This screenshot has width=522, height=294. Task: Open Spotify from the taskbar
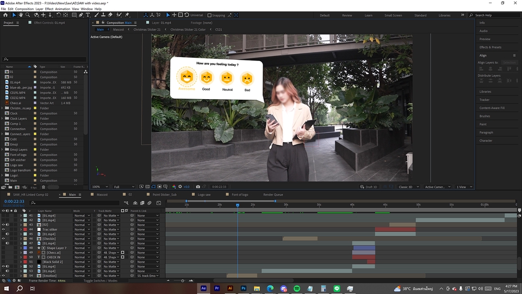297,289
